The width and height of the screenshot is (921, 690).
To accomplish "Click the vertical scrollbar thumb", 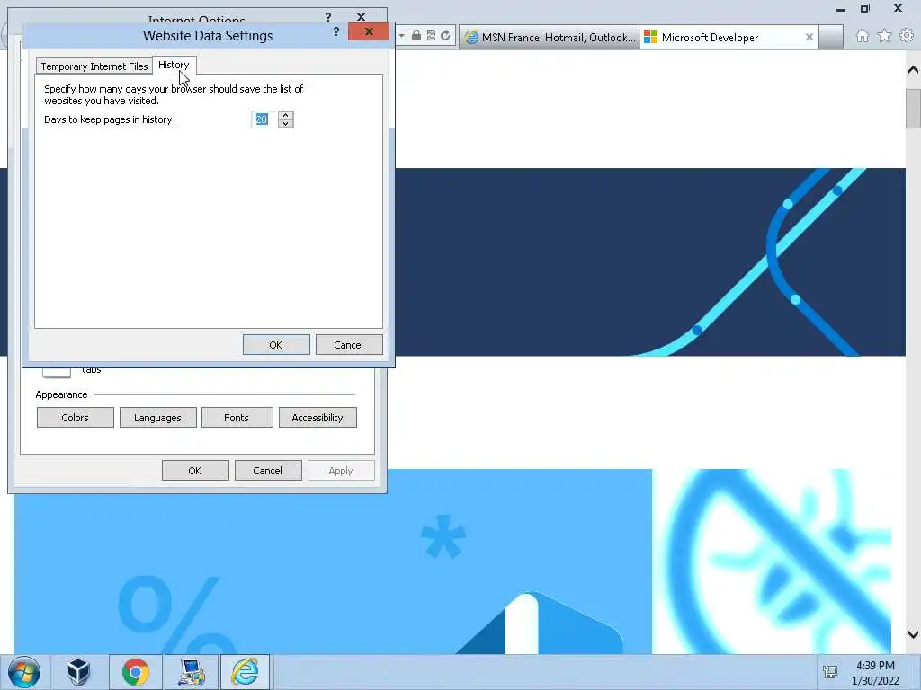I will pyautogui.click(x=913, y=109).
